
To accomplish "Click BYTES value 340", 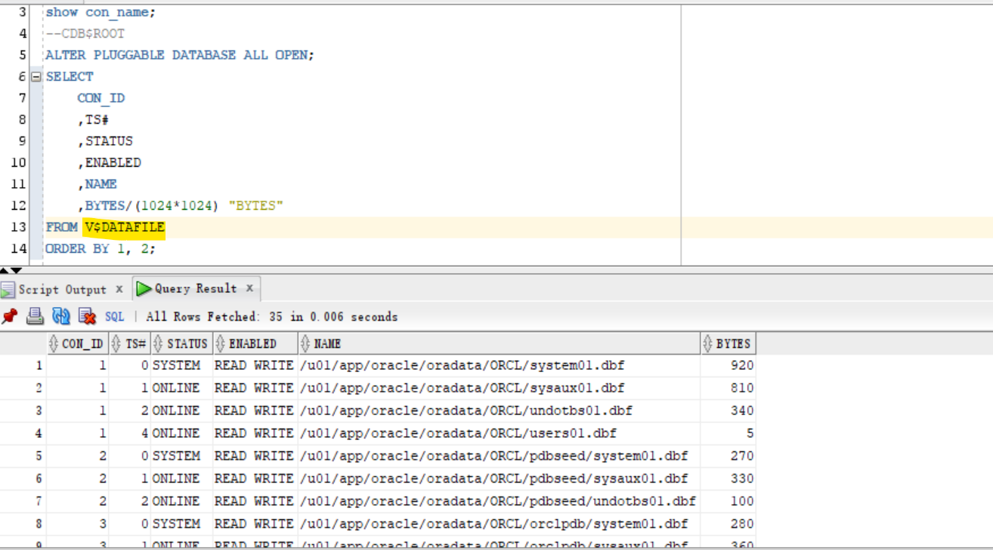I will [x=728, y=410].
